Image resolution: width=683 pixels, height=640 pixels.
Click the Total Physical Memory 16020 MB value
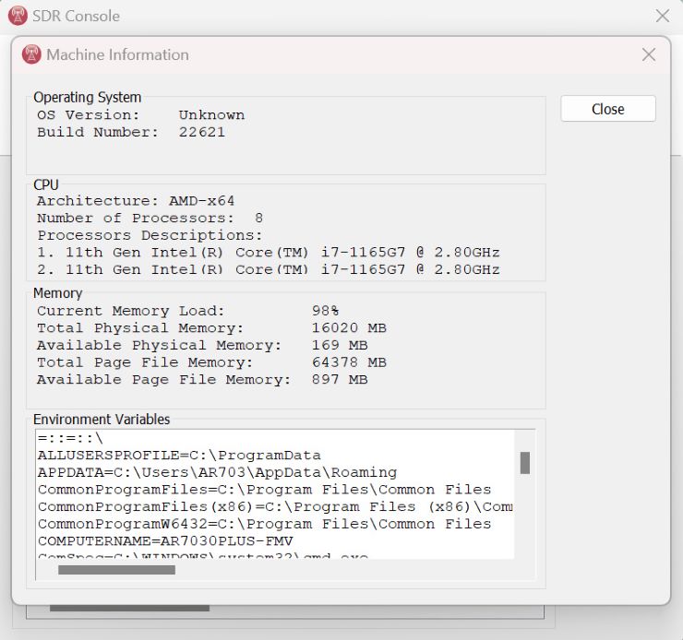pos(349,328)
